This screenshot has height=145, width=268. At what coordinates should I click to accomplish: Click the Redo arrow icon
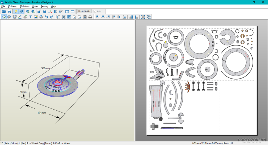[x=52, y=17]
